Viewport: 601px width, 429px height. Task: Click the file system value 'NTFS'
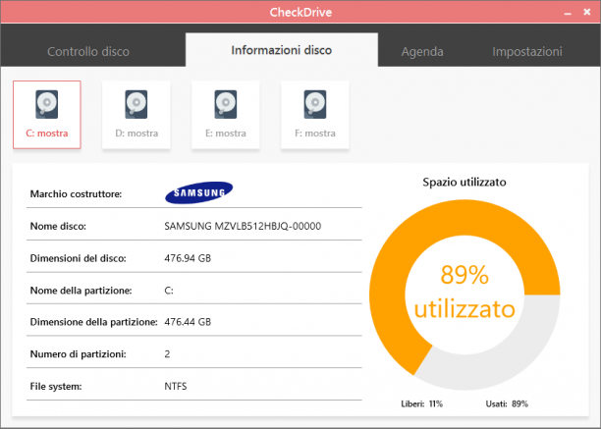[x=176, y=386]
